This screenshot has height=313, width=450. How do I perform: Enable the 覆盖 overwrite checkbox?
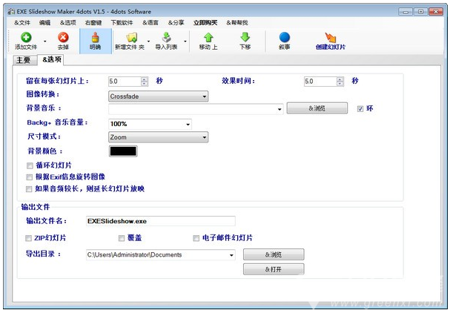(x=122, y=238)
